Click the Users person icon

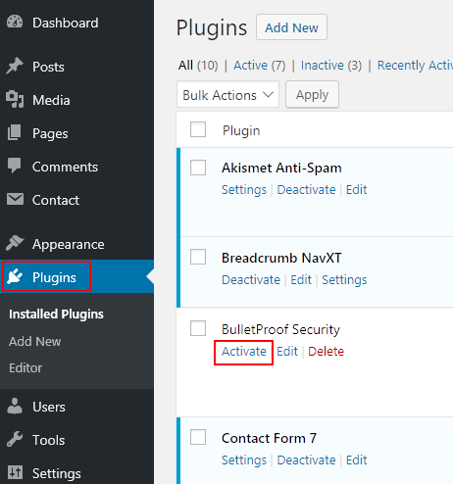point(15,406)
